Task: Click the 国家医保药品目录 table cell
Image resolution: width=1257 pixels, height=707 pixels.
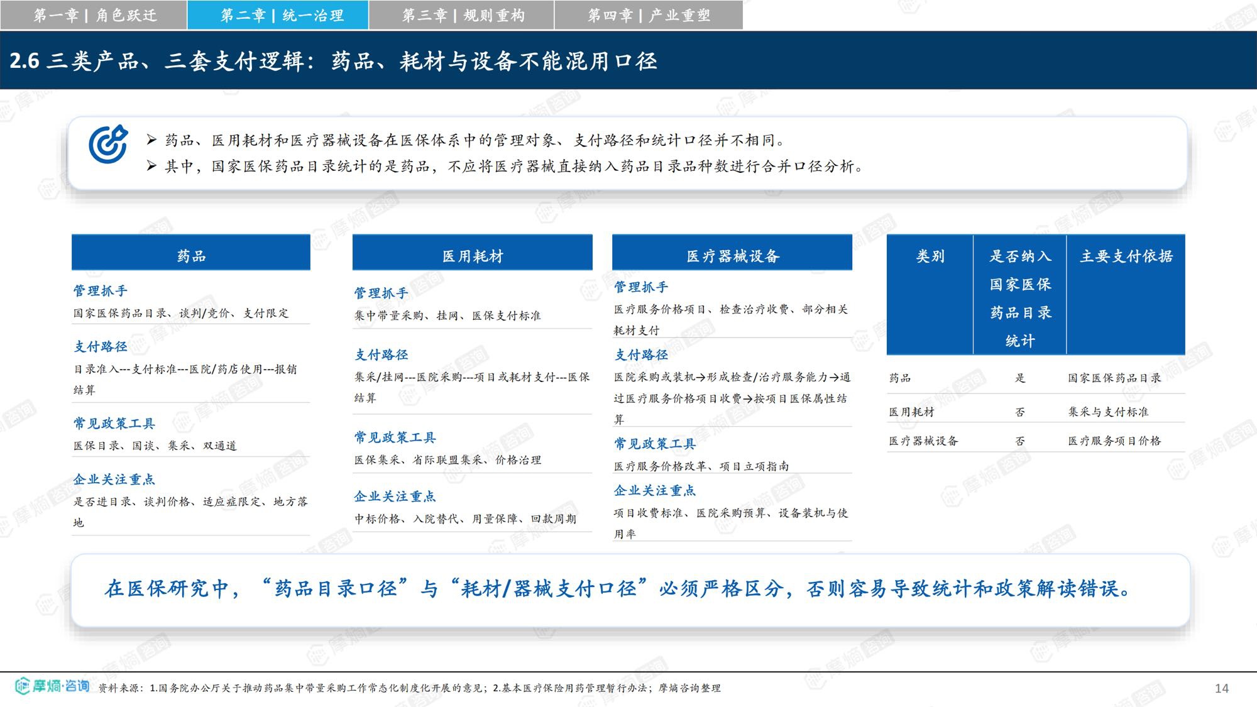Action: coord(1114,378)
